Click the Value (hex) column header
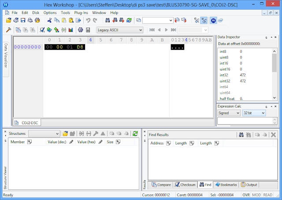 86,142
